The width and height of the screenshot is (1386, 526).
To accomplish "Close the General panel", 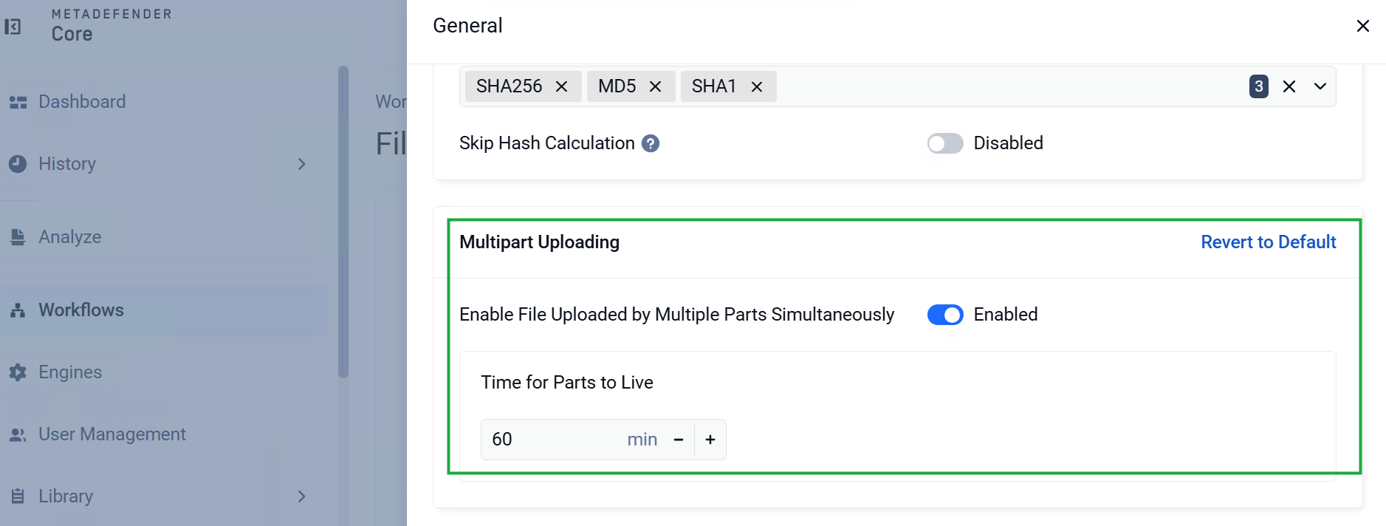I will [x=1362, y=26].
